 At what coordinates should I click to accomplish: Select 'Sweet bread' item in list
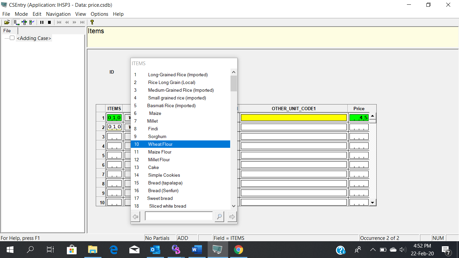tap(180, 198)
